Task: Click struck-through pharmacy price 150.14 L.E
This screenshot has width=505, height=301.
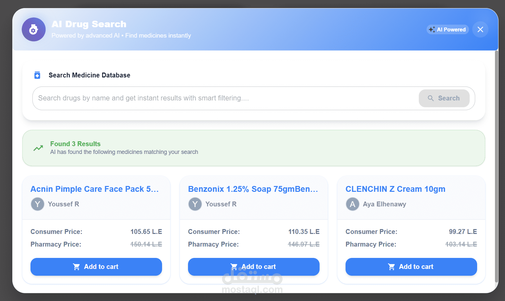Action: 146,244
